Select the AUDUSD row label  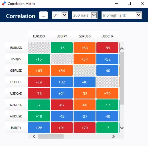(x=16, y=116)
